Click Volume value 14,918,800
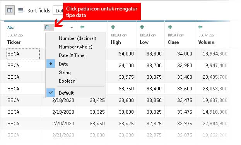 (x=215, y=112)
